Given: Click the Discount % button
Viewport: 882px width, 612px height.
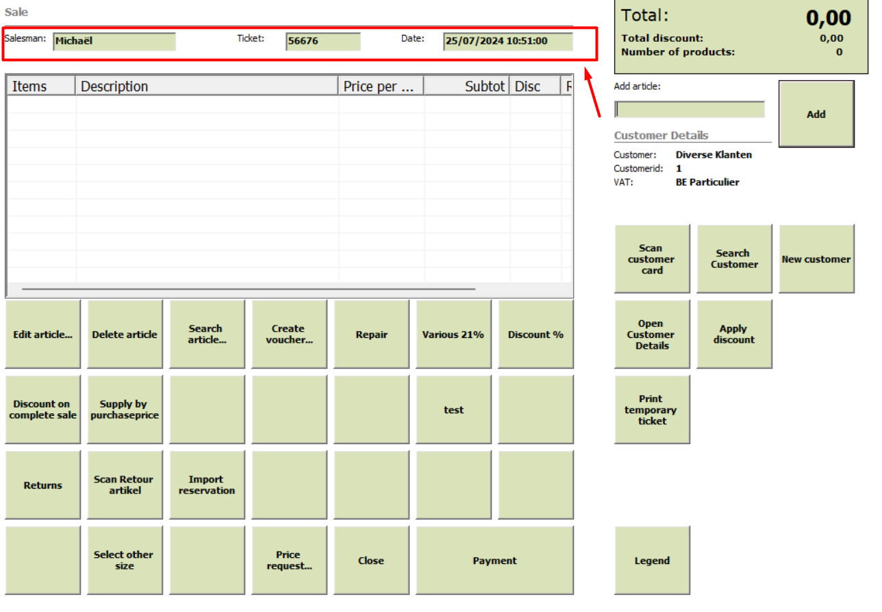Looking at the screenshot, I should [x=536, y=334].
